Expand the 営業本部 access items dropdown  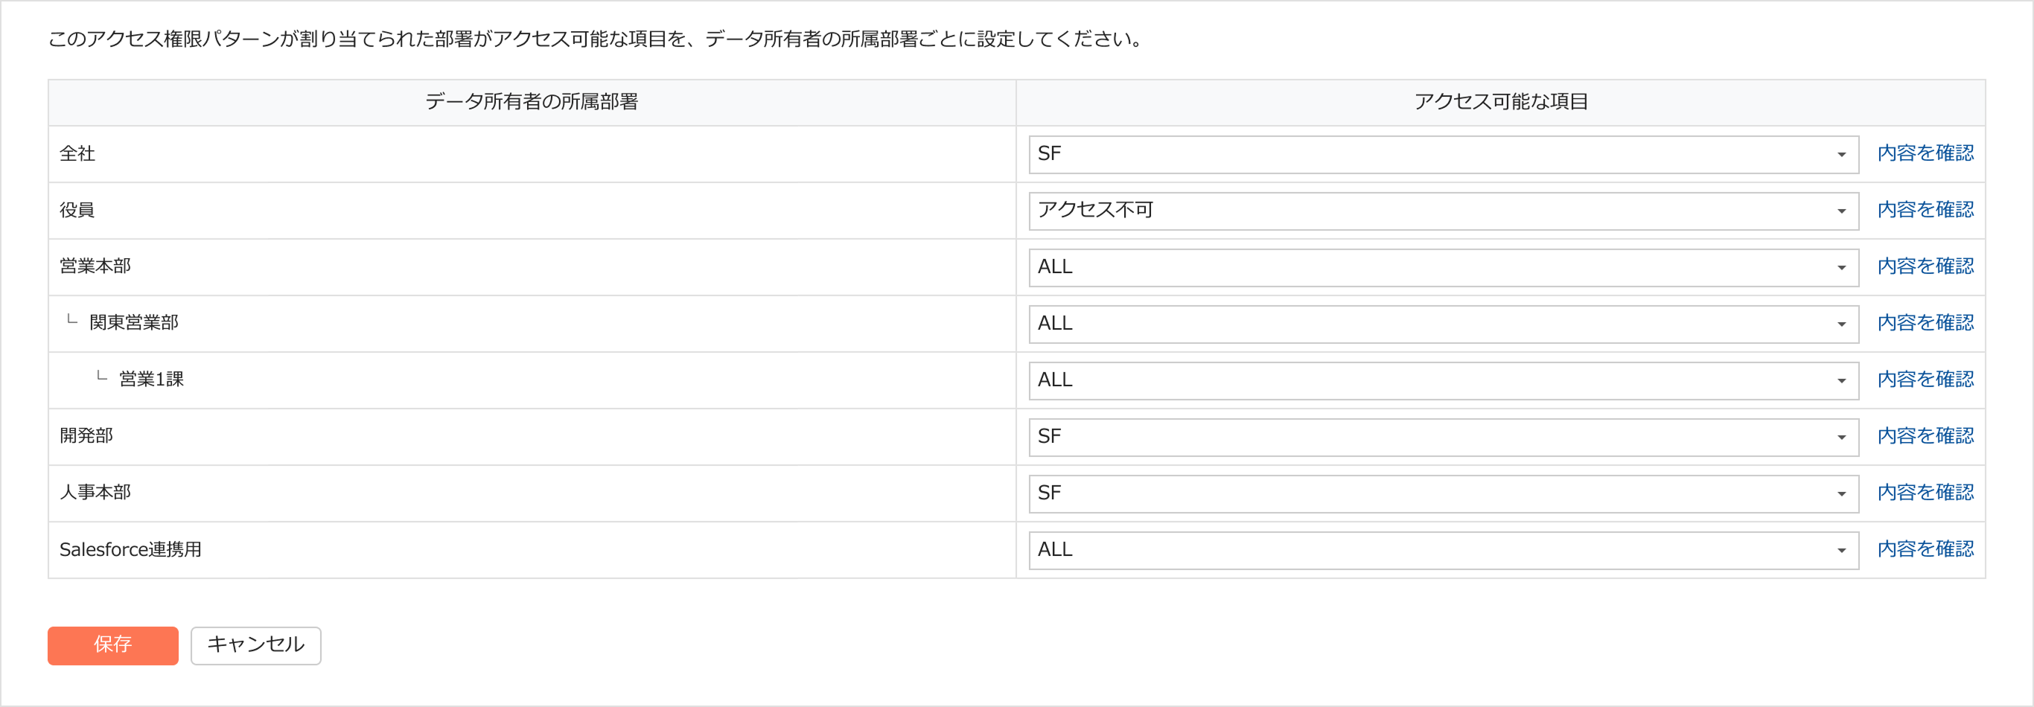tap(1443, 267)
